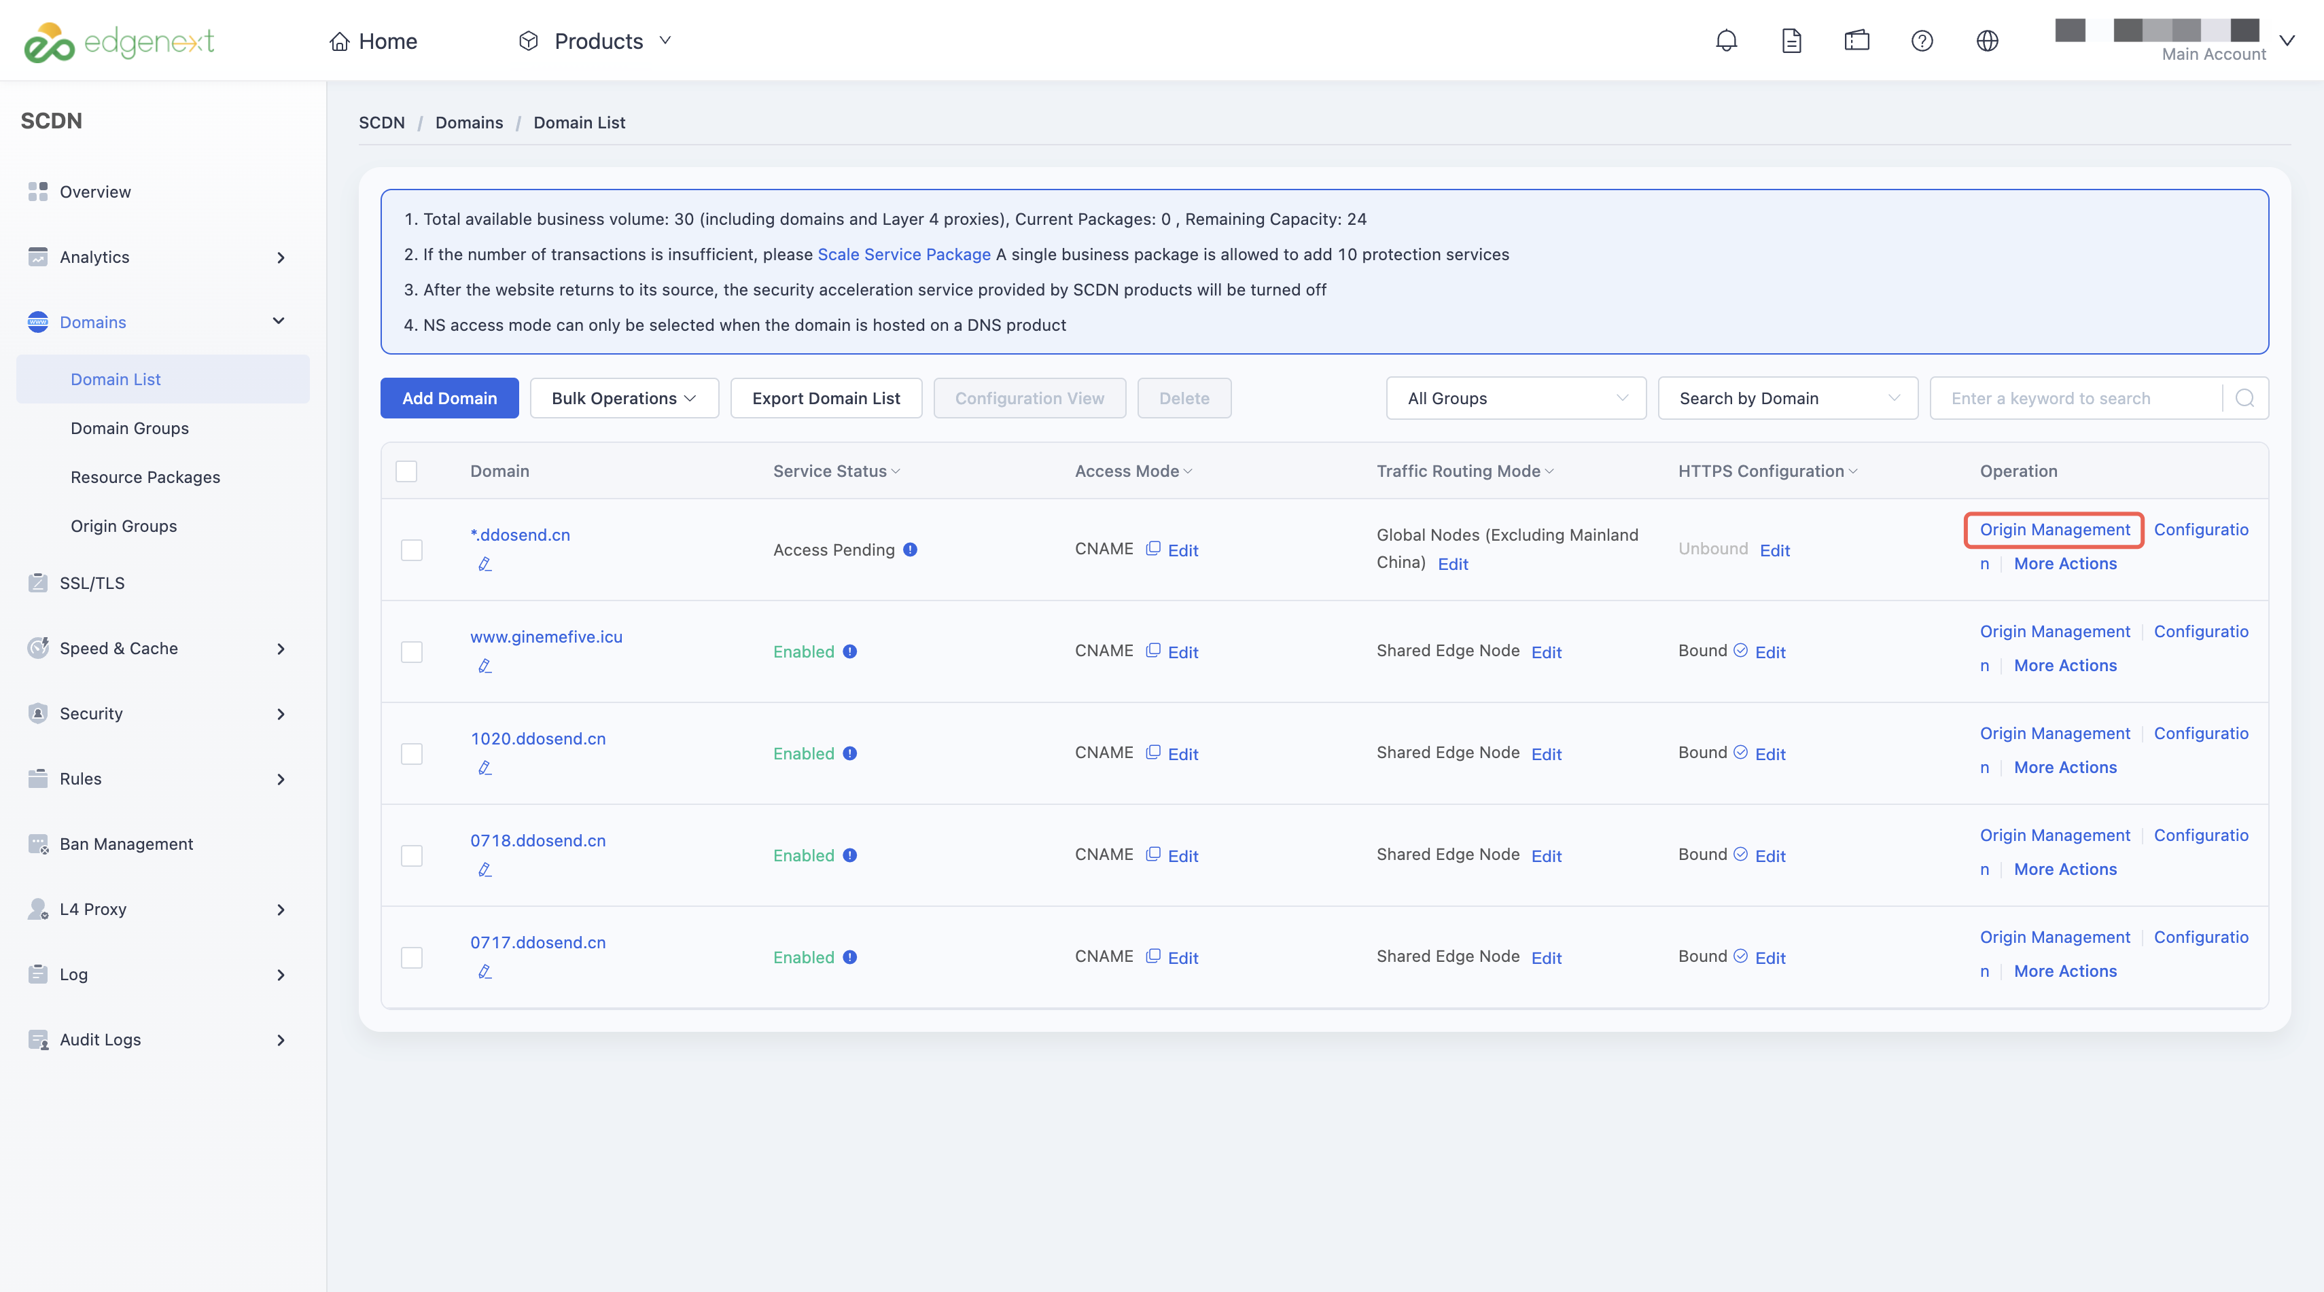This screenshot has width=2324, height=1292.
Task: Open the Products dropdown menu
Action: point(595,41)
